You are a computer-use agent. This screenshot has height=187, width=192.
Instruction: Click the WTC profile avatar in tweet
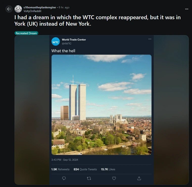point(56,42)
